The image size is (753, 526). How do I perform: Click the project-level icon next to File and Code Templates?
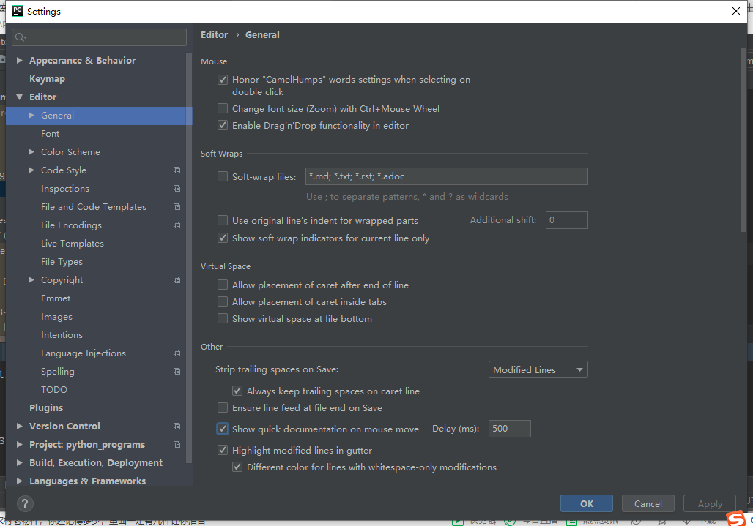pyautogui.click(x=177, y=206)
